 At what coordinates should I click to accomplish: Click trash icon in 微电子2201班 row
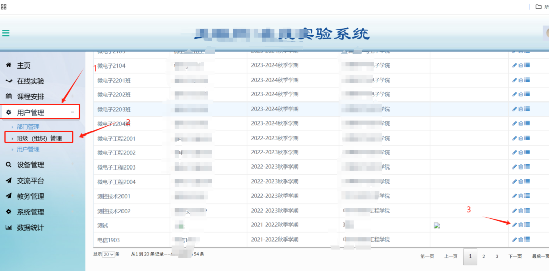[521, 80]
